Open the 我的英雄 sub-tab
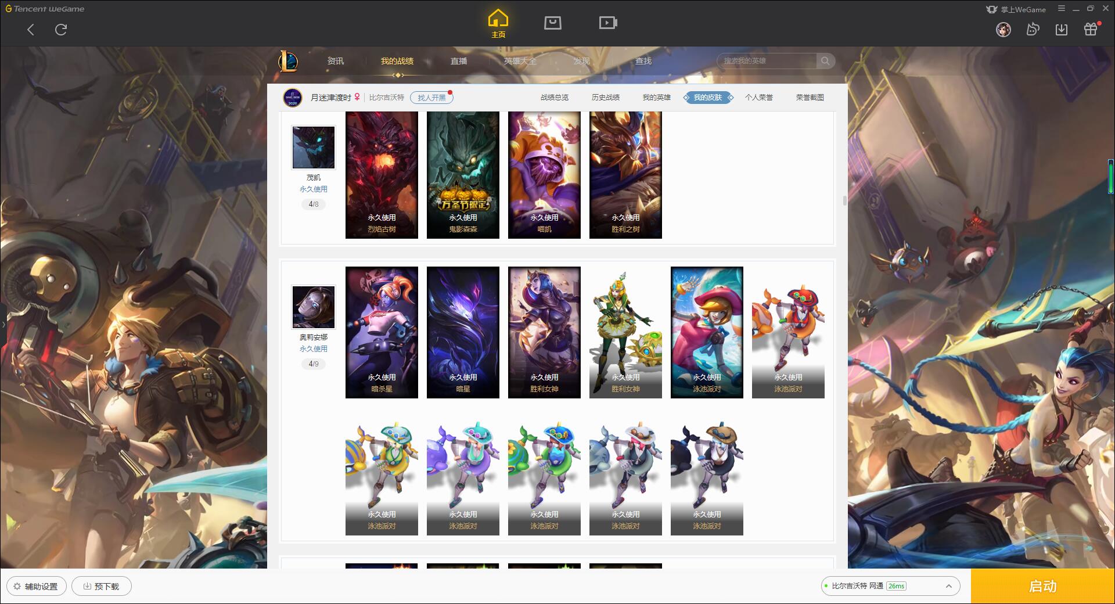 point(657,98)
